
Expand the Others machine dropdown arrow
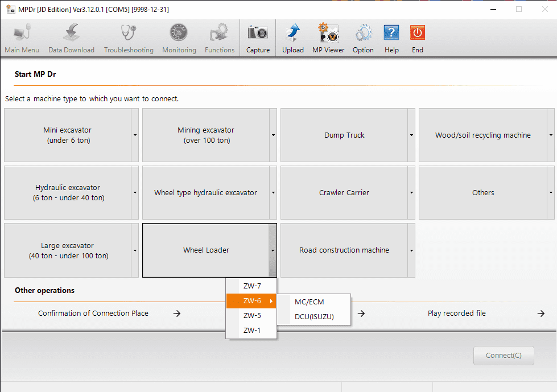click(551, 193)
